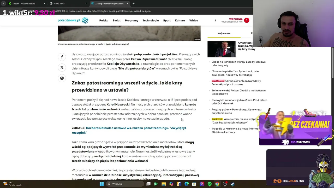Open the Wideo menu item
The height and width of the screenshot is (188, 334).
(x=194, y=20)
